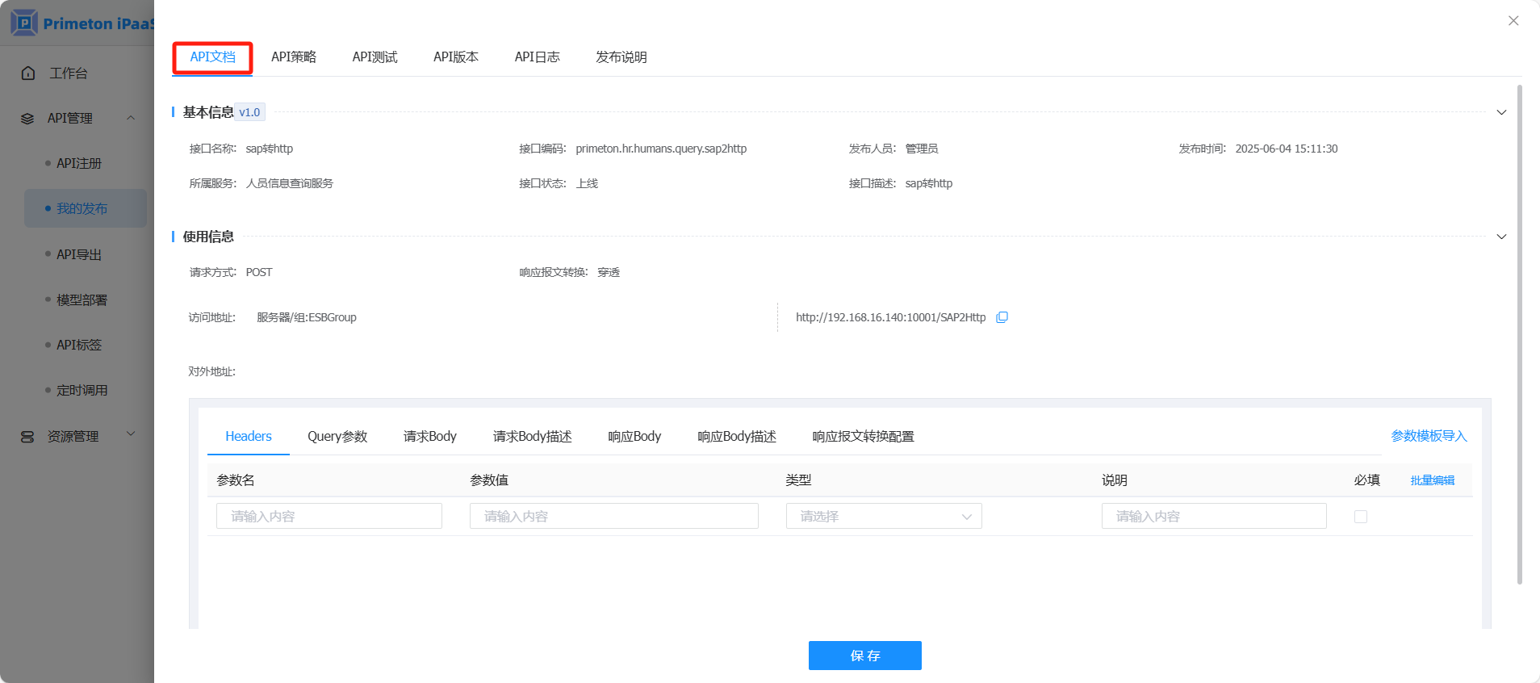Click the 工作台 home icon in the sidebar
This screenshot has width=1540, height=683.
(x=28, y=73)
